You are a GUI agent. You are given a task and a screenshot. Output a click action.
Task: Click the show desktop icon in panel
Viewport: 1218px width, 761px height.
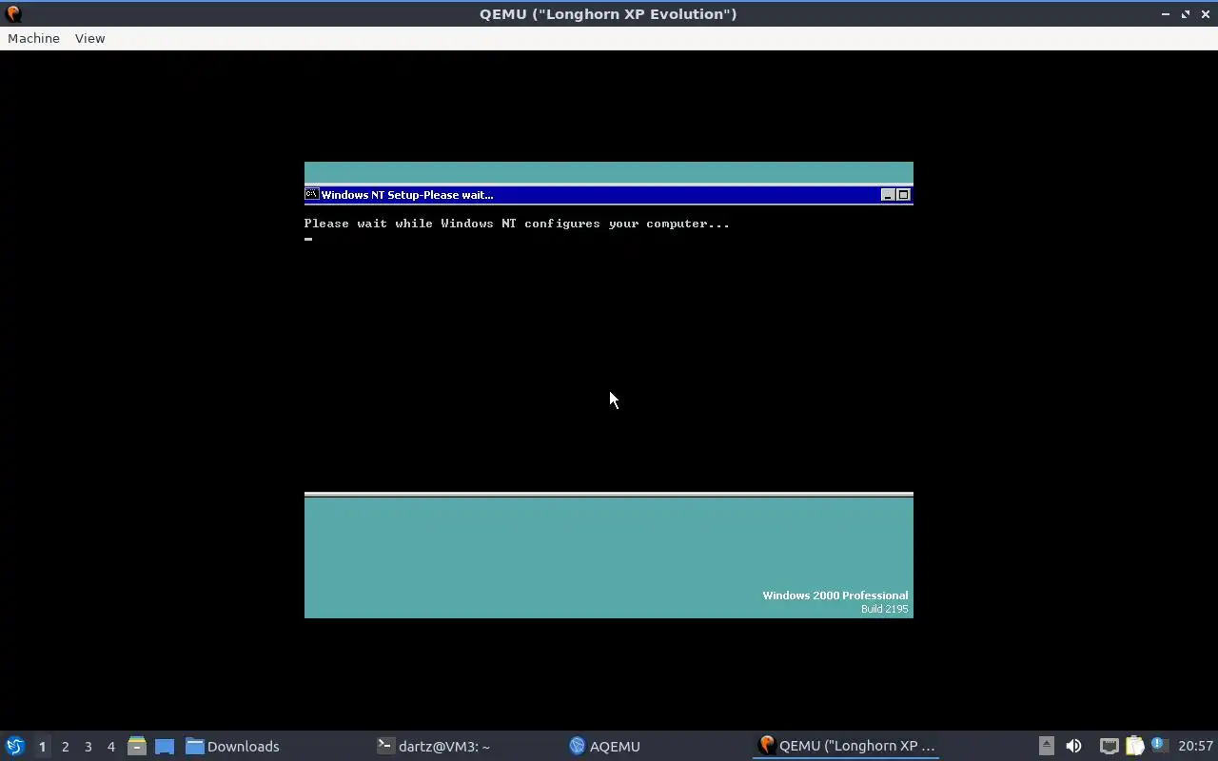click(165, 746)
